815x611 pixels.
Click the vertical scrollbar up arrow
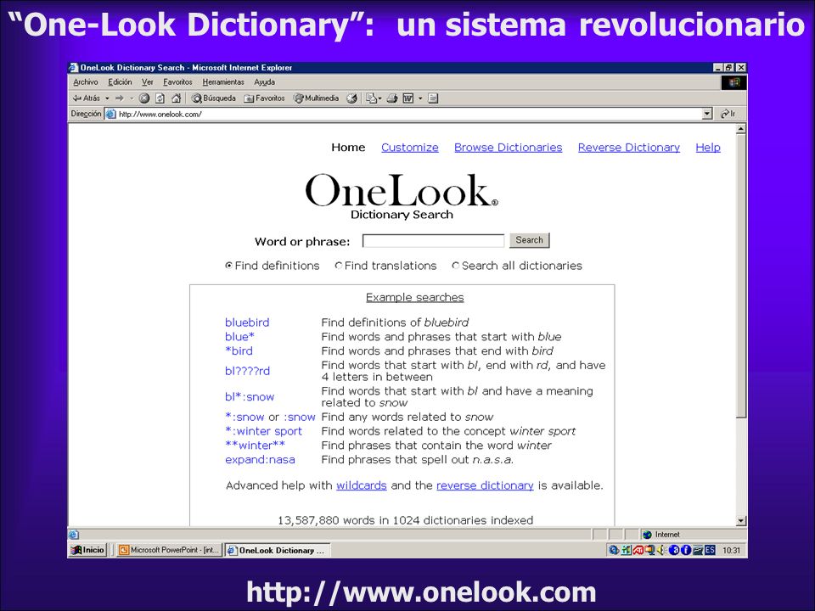(741, 128)
